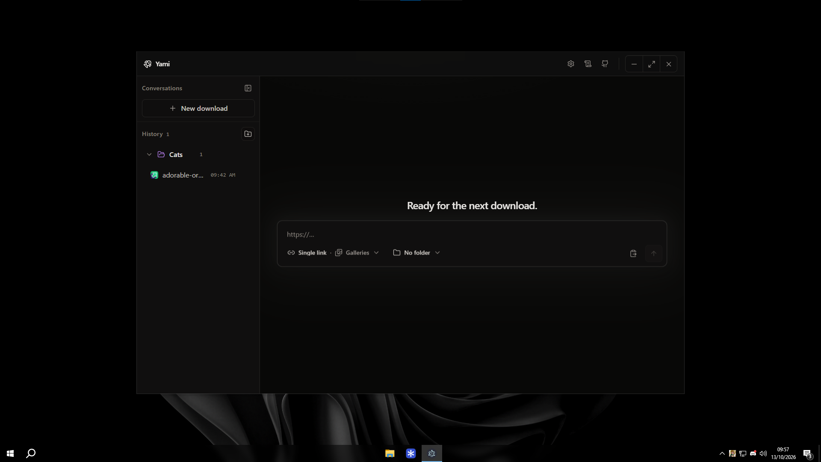821x462 pixels.
Task: Minimize the Yami window
Action: coord(634,64)
